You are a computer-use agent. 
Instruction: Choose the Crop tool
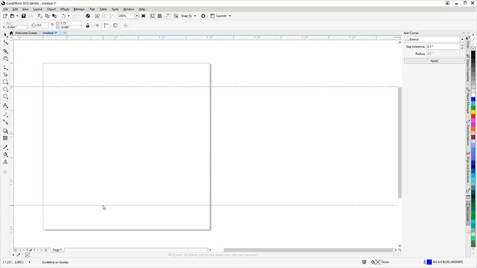coord(5,51)
